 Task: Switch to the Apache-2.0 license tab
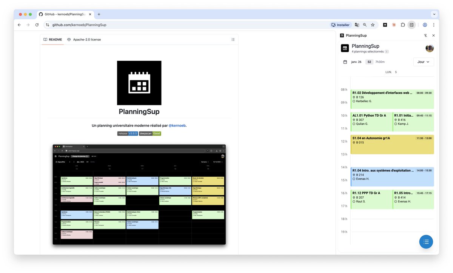point(84,40)
